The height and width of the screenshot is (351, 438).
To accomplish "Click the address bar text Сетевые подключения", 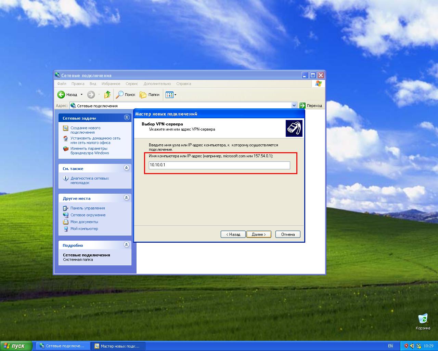I will pyautogui.click(x=97, y=106).
